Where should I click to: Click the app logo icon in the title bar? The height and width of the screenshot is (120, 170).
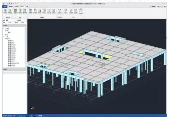click(x=4, y=4)
